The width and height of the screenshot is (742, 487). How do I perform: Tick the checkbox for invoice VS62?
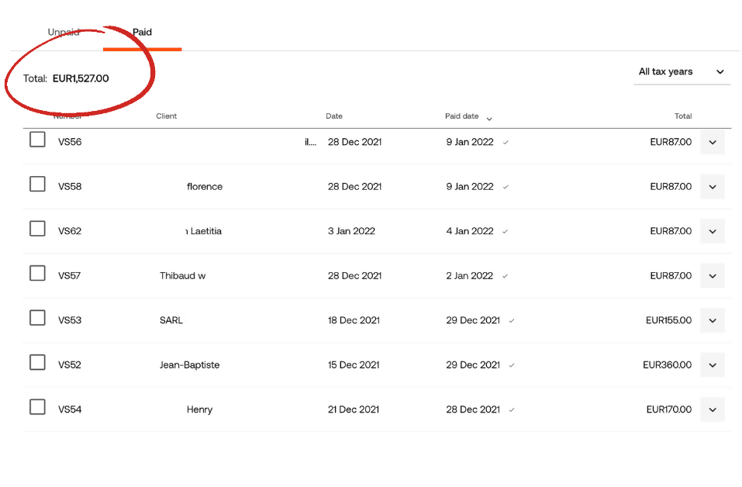pos(37,229)
